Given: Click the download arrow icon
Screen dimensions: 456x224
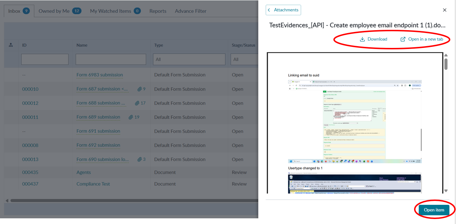Looking at the screenshot, I should (x=363, y=39).
